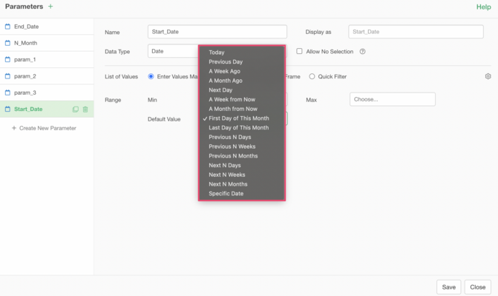Select First Day of This Month
This screenshot has height=296, width=498.
coord(242,118)
